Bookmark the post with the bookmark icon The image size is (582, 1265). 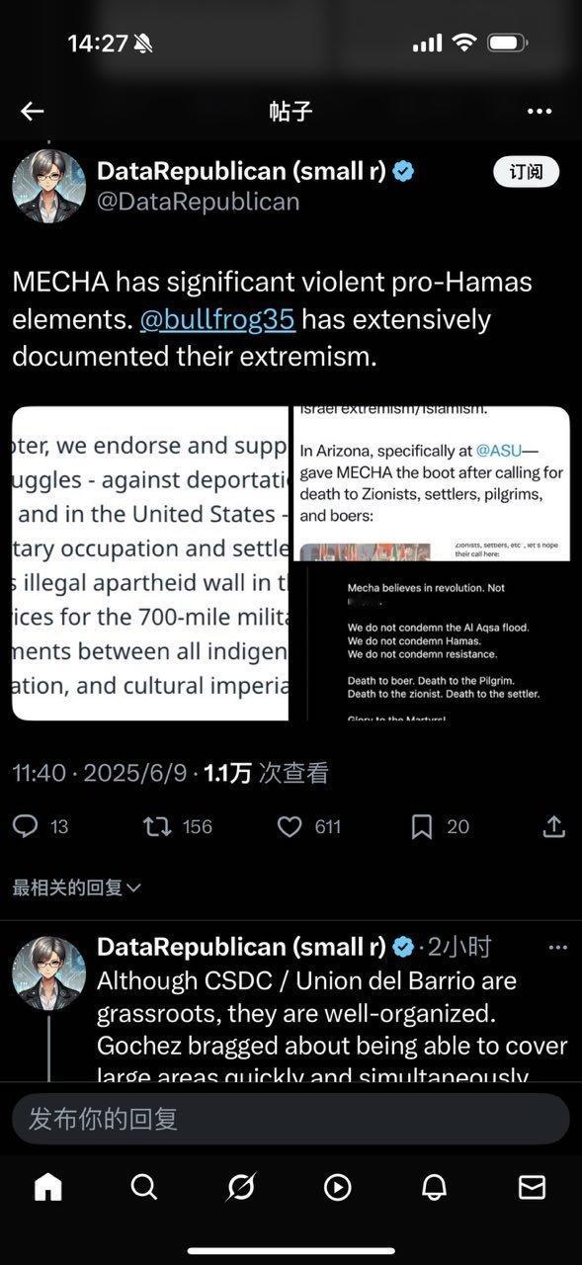(x=422, y=826)
